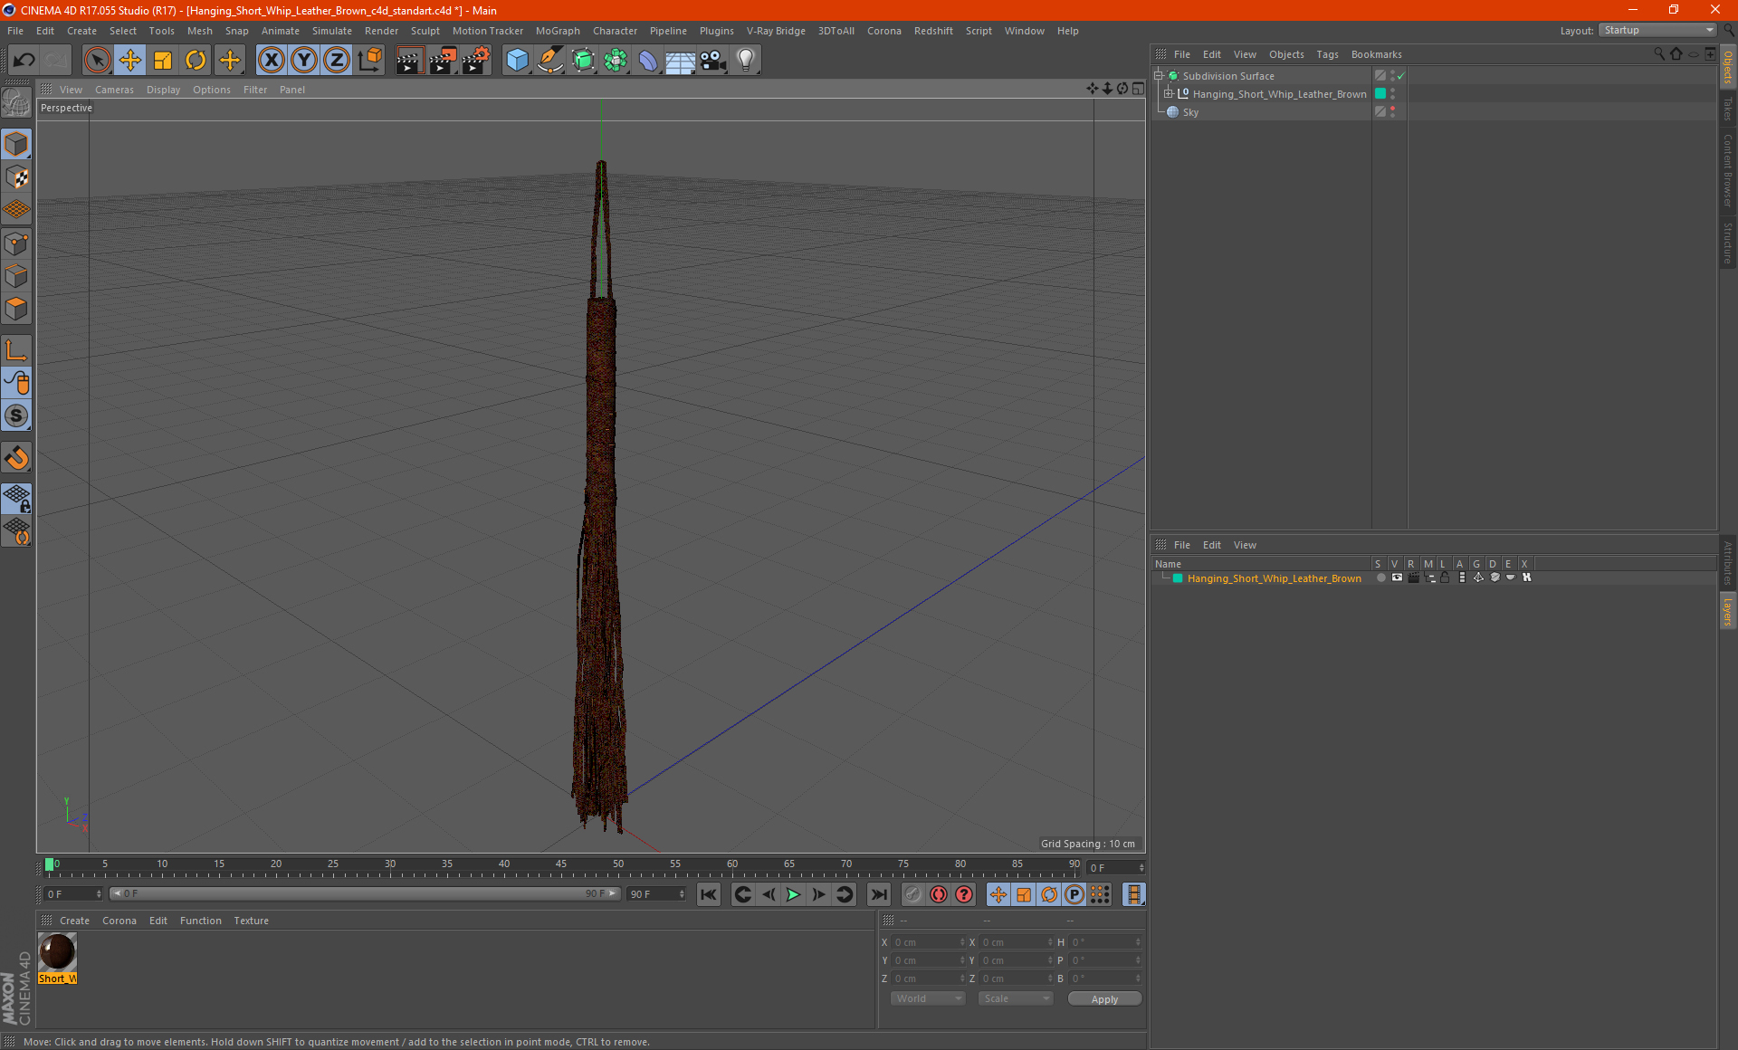Screen dimensions: 1738x1050
Task: Click the Make Editable icon
Action: coord(16,104)
